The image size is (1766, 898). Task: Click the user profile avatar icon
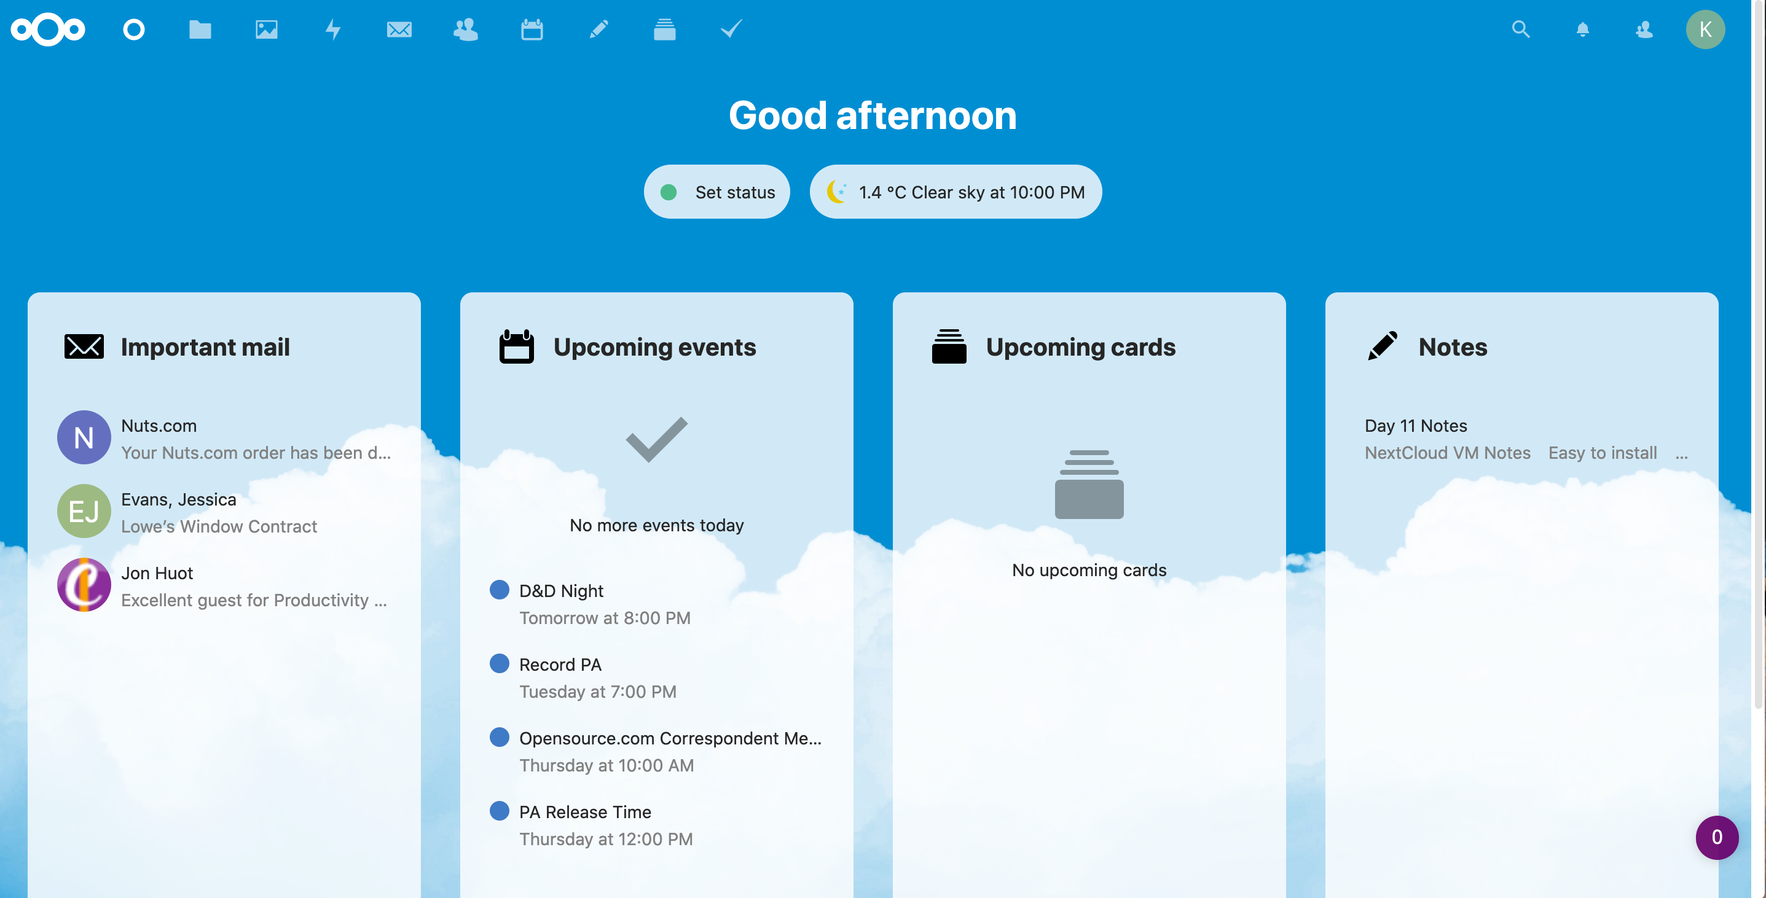tap(1708, 29)
